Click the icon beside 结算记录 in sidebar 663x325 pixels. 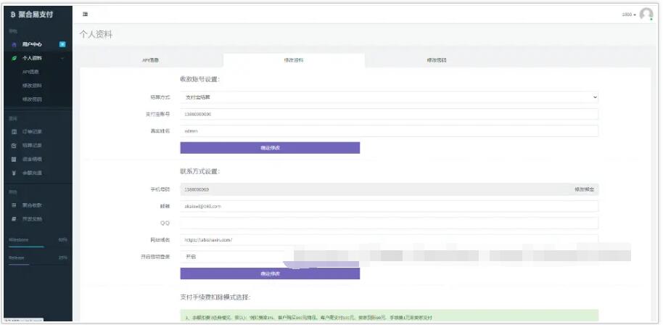(x=14, y=145)
